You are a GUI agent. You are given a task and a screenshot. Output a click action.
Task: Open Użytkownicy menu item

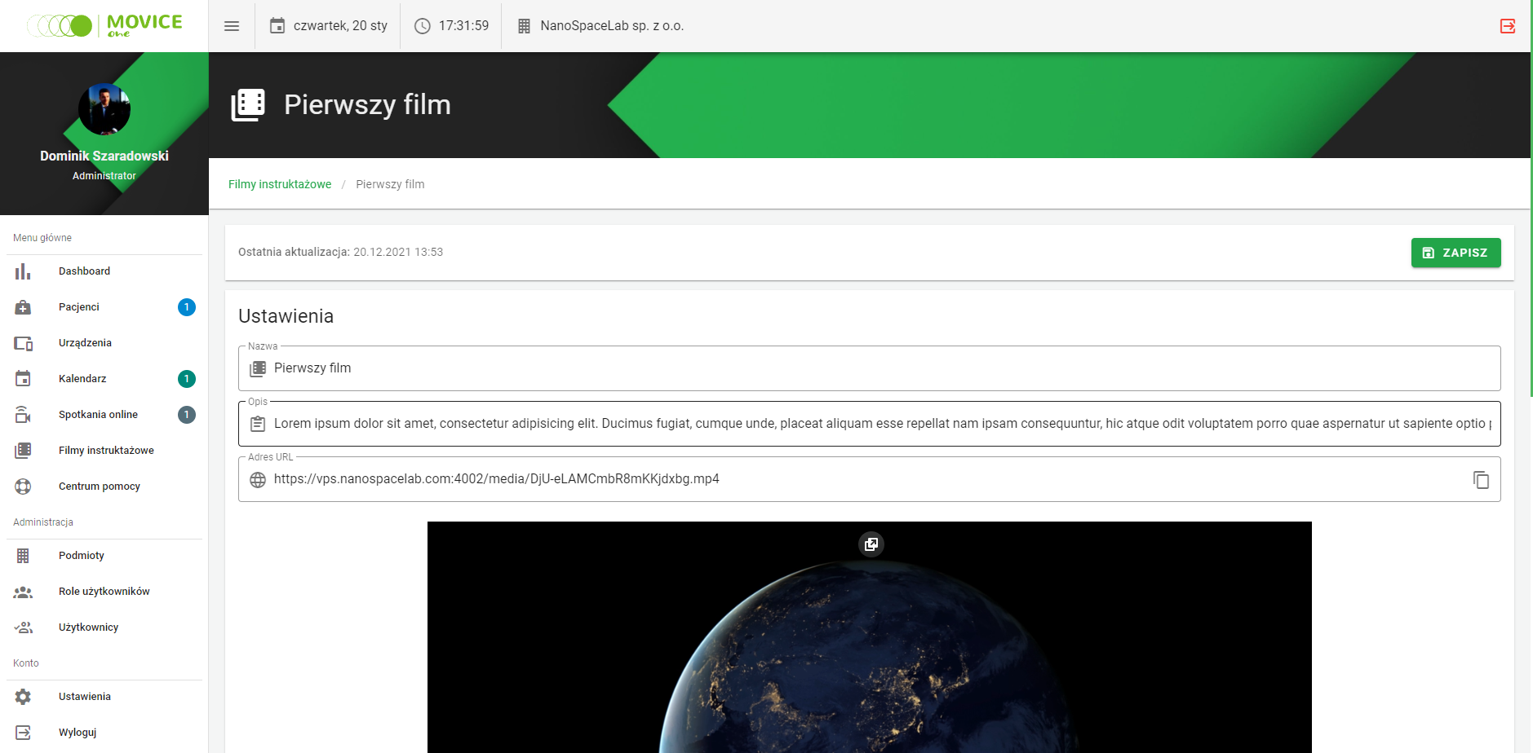click(x=88, y=627)
